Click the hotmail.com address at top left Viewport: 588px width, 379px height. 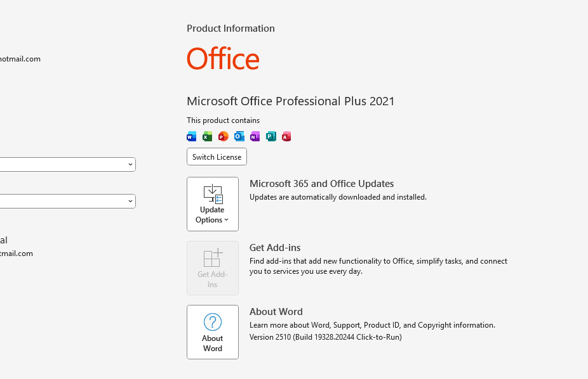pyautogui.click(x=20, y=59)
